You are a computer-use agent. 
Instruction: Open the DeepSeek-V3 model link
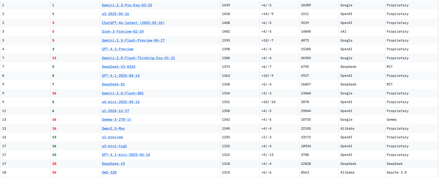113,164
